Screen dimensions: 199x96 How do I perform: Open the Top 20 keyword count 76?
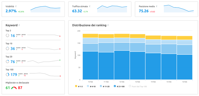click(x=13, y=62)
